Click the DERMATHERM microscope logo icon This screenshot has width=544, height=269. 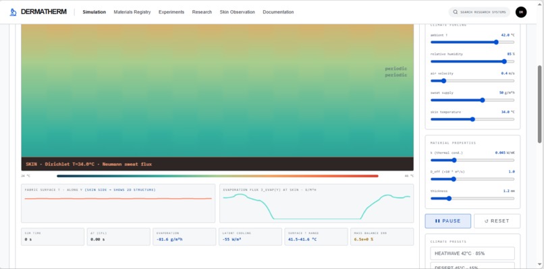coord(13,12)
